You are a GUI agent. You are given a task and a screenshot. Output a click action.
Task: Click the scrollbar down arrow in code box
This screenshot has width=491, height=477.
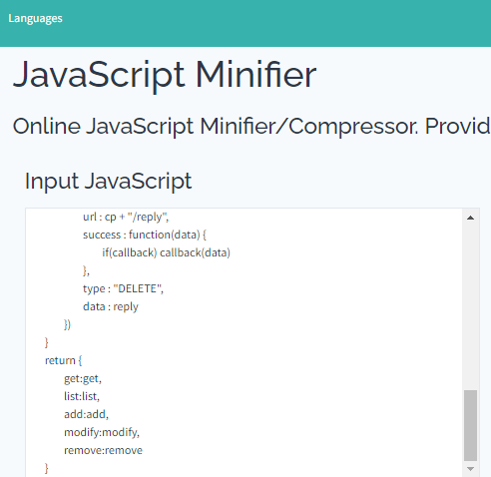pos(470,469)
